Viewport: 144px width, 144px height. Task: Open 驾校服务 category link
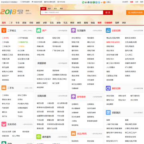(90, 38)
